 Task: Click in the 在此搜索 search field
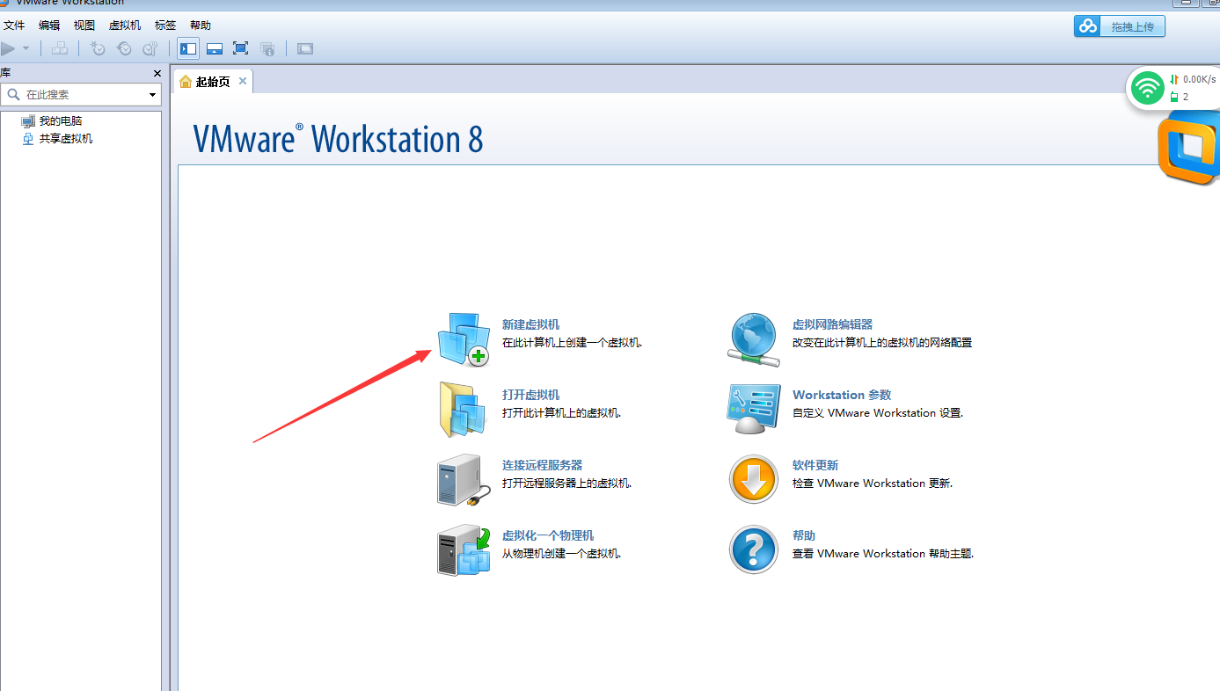click(x=81, y=94)
